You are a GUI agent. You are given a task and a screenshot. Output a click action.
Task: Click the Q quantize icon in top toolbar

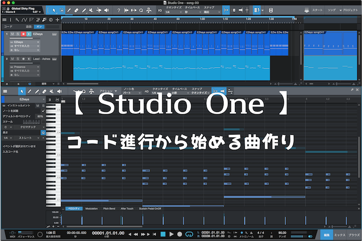coord(141,10)
